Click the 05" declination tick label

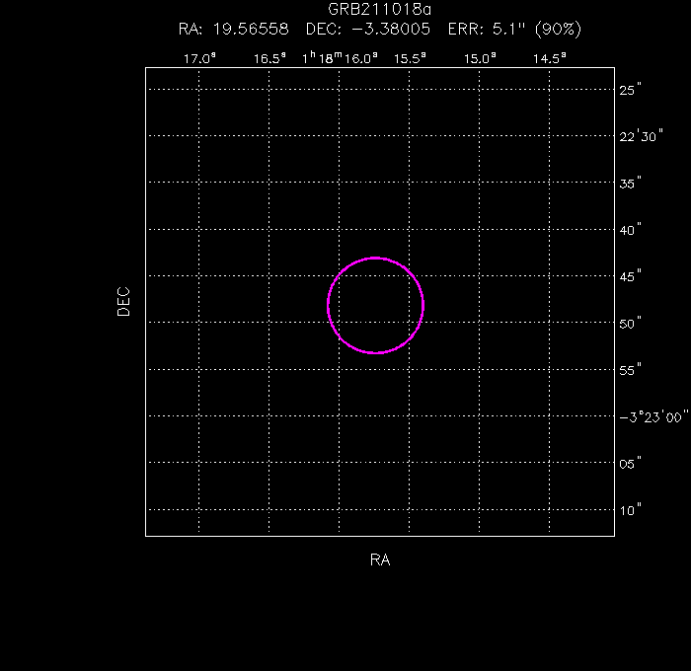(630, 464)
